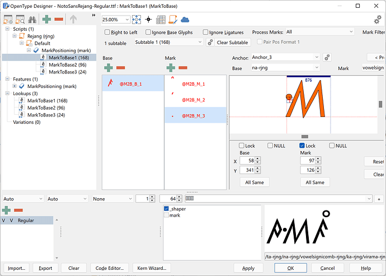Click the gears settings icon at top right

[377, 20]
